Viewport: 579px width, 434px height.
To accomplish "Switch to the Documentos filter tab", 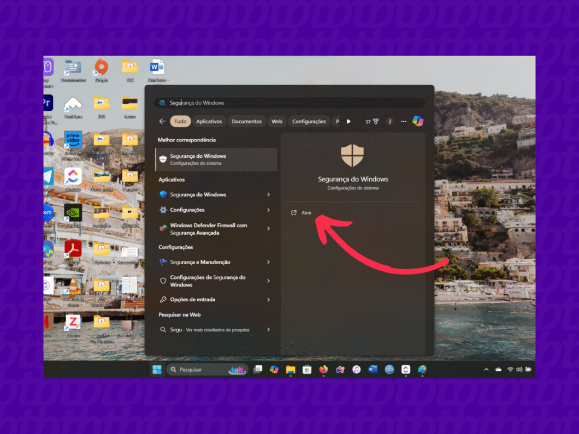I will [247, 121].
